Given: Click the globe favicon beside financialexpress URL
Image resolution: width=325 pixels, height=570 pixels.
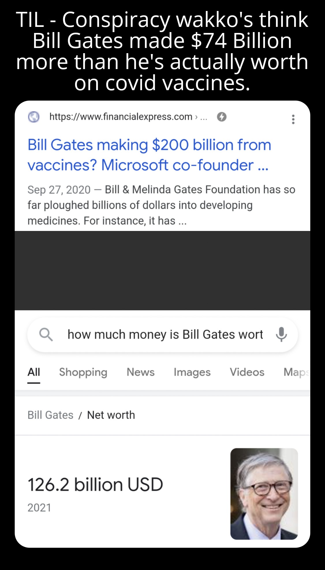Looking at the screenshot, I should tap(34, 117).
